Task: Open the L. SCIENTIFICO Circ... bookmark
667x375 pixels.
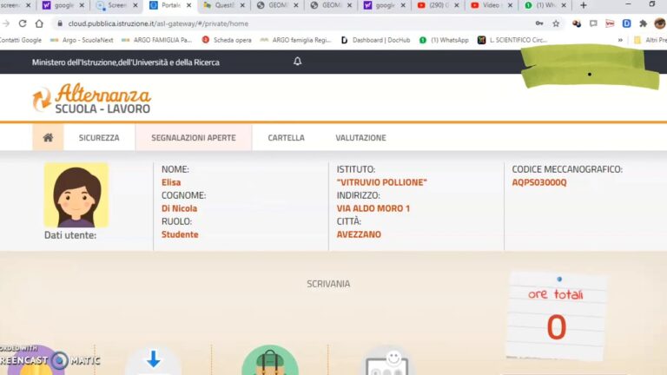Action: (512, 40)
